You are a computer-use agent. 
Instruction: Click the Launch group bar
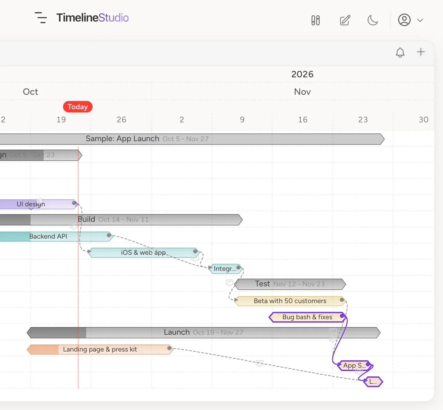coord(204,332)
